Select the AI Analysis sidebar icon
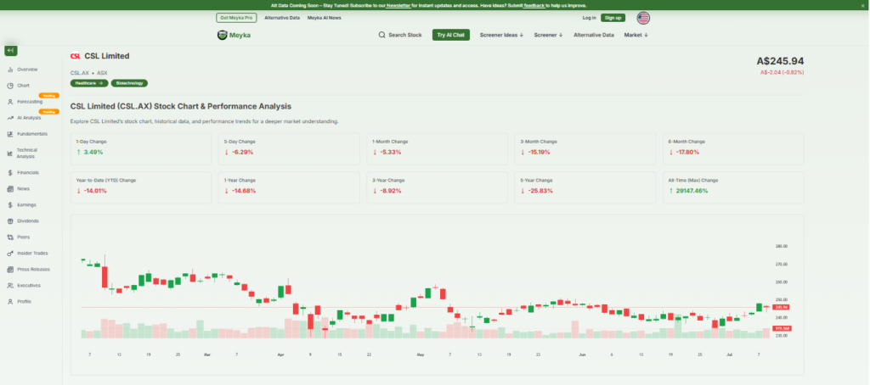 coord(9,118)
